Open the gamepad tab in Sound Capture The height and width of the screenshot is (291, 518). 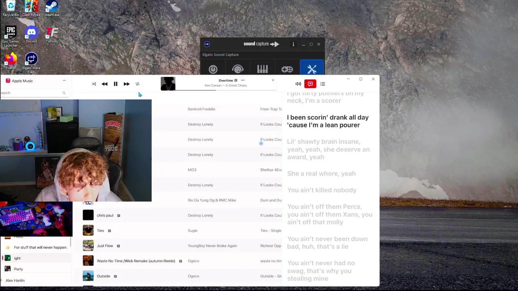287,70
